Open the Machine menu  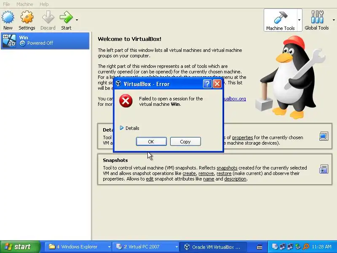click(25, 4)
